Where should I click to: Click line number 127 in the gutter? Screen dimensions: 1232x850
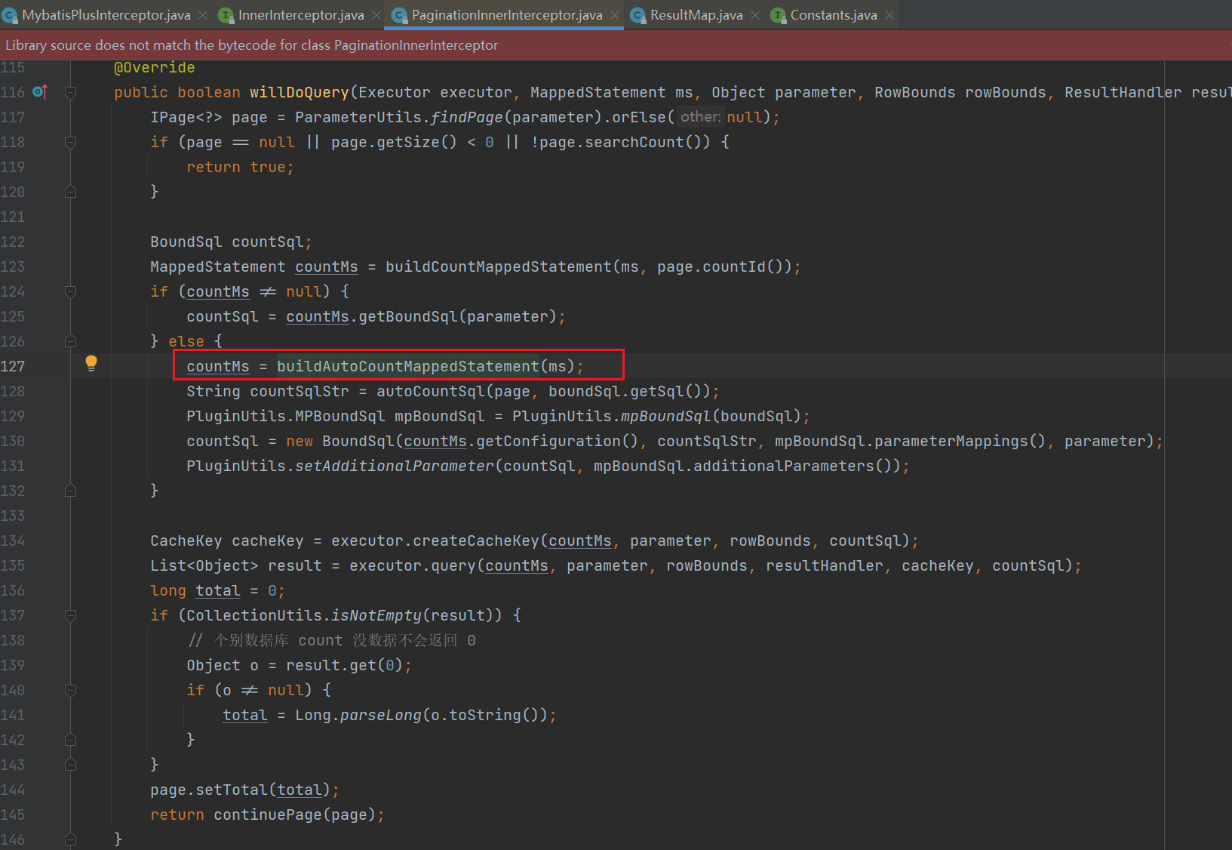[13, 366]
